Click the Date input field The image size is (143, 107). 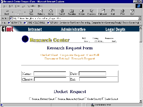point(92,73)
